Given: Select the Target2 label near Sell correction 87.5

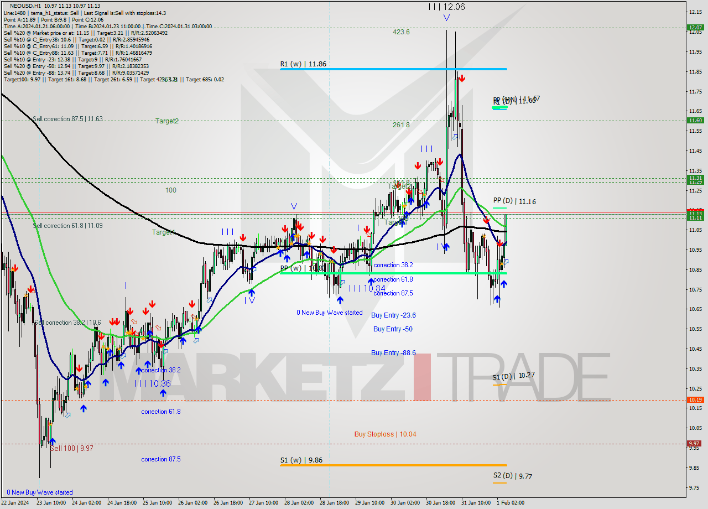Looking at the screenshot, I should coord(167,121).
